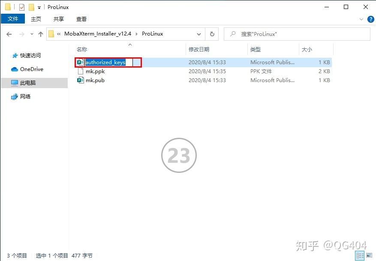Open the 文件 menu
Viewport: 376px width, 261px height.
[13, 19]
